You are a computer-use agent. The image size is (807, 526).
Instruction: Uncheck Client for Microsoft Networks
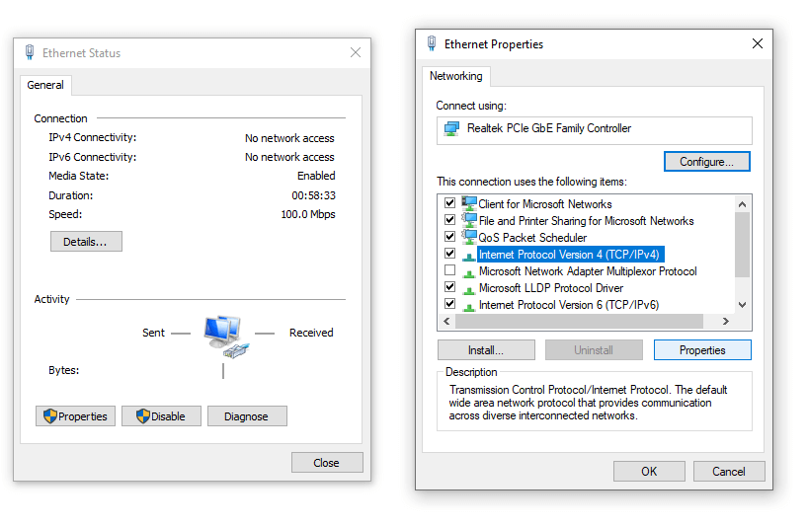point(449,203)
